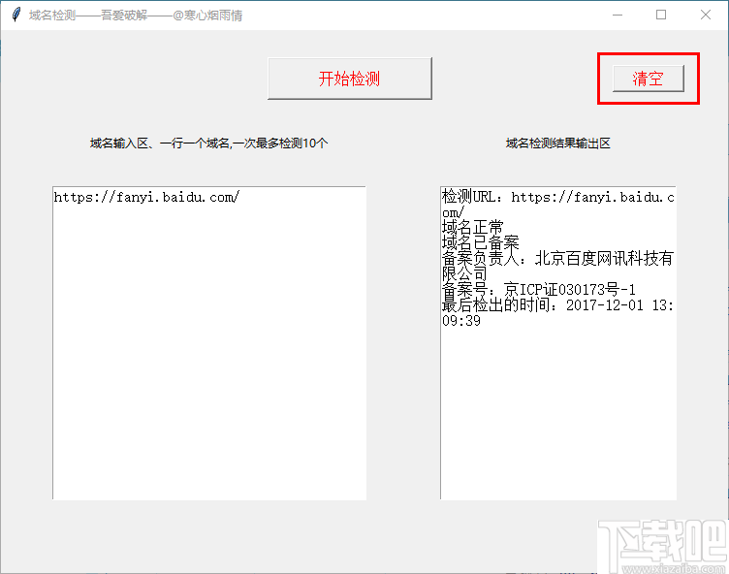Click the 域名正常 result line
The width and height of the screenshot is (729, 574).
pos(472,228)
